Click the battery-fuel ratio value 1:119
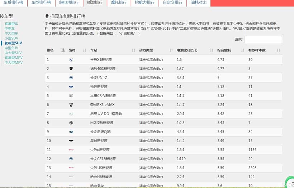The height and width of the screenshot is (188, 294). [181, 159]
